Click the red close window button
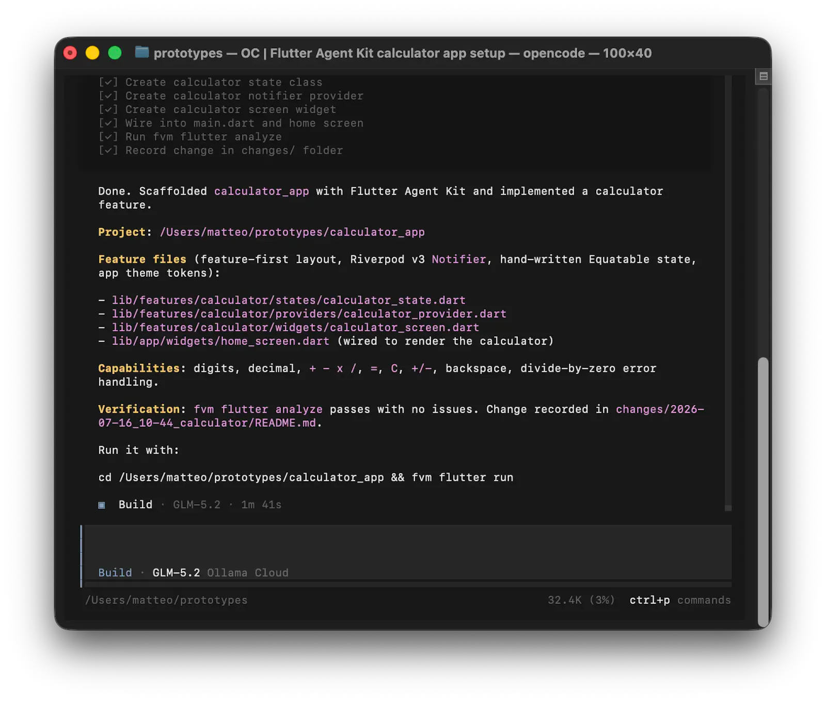The image size is (826, 702). click(x=70, y=53)
